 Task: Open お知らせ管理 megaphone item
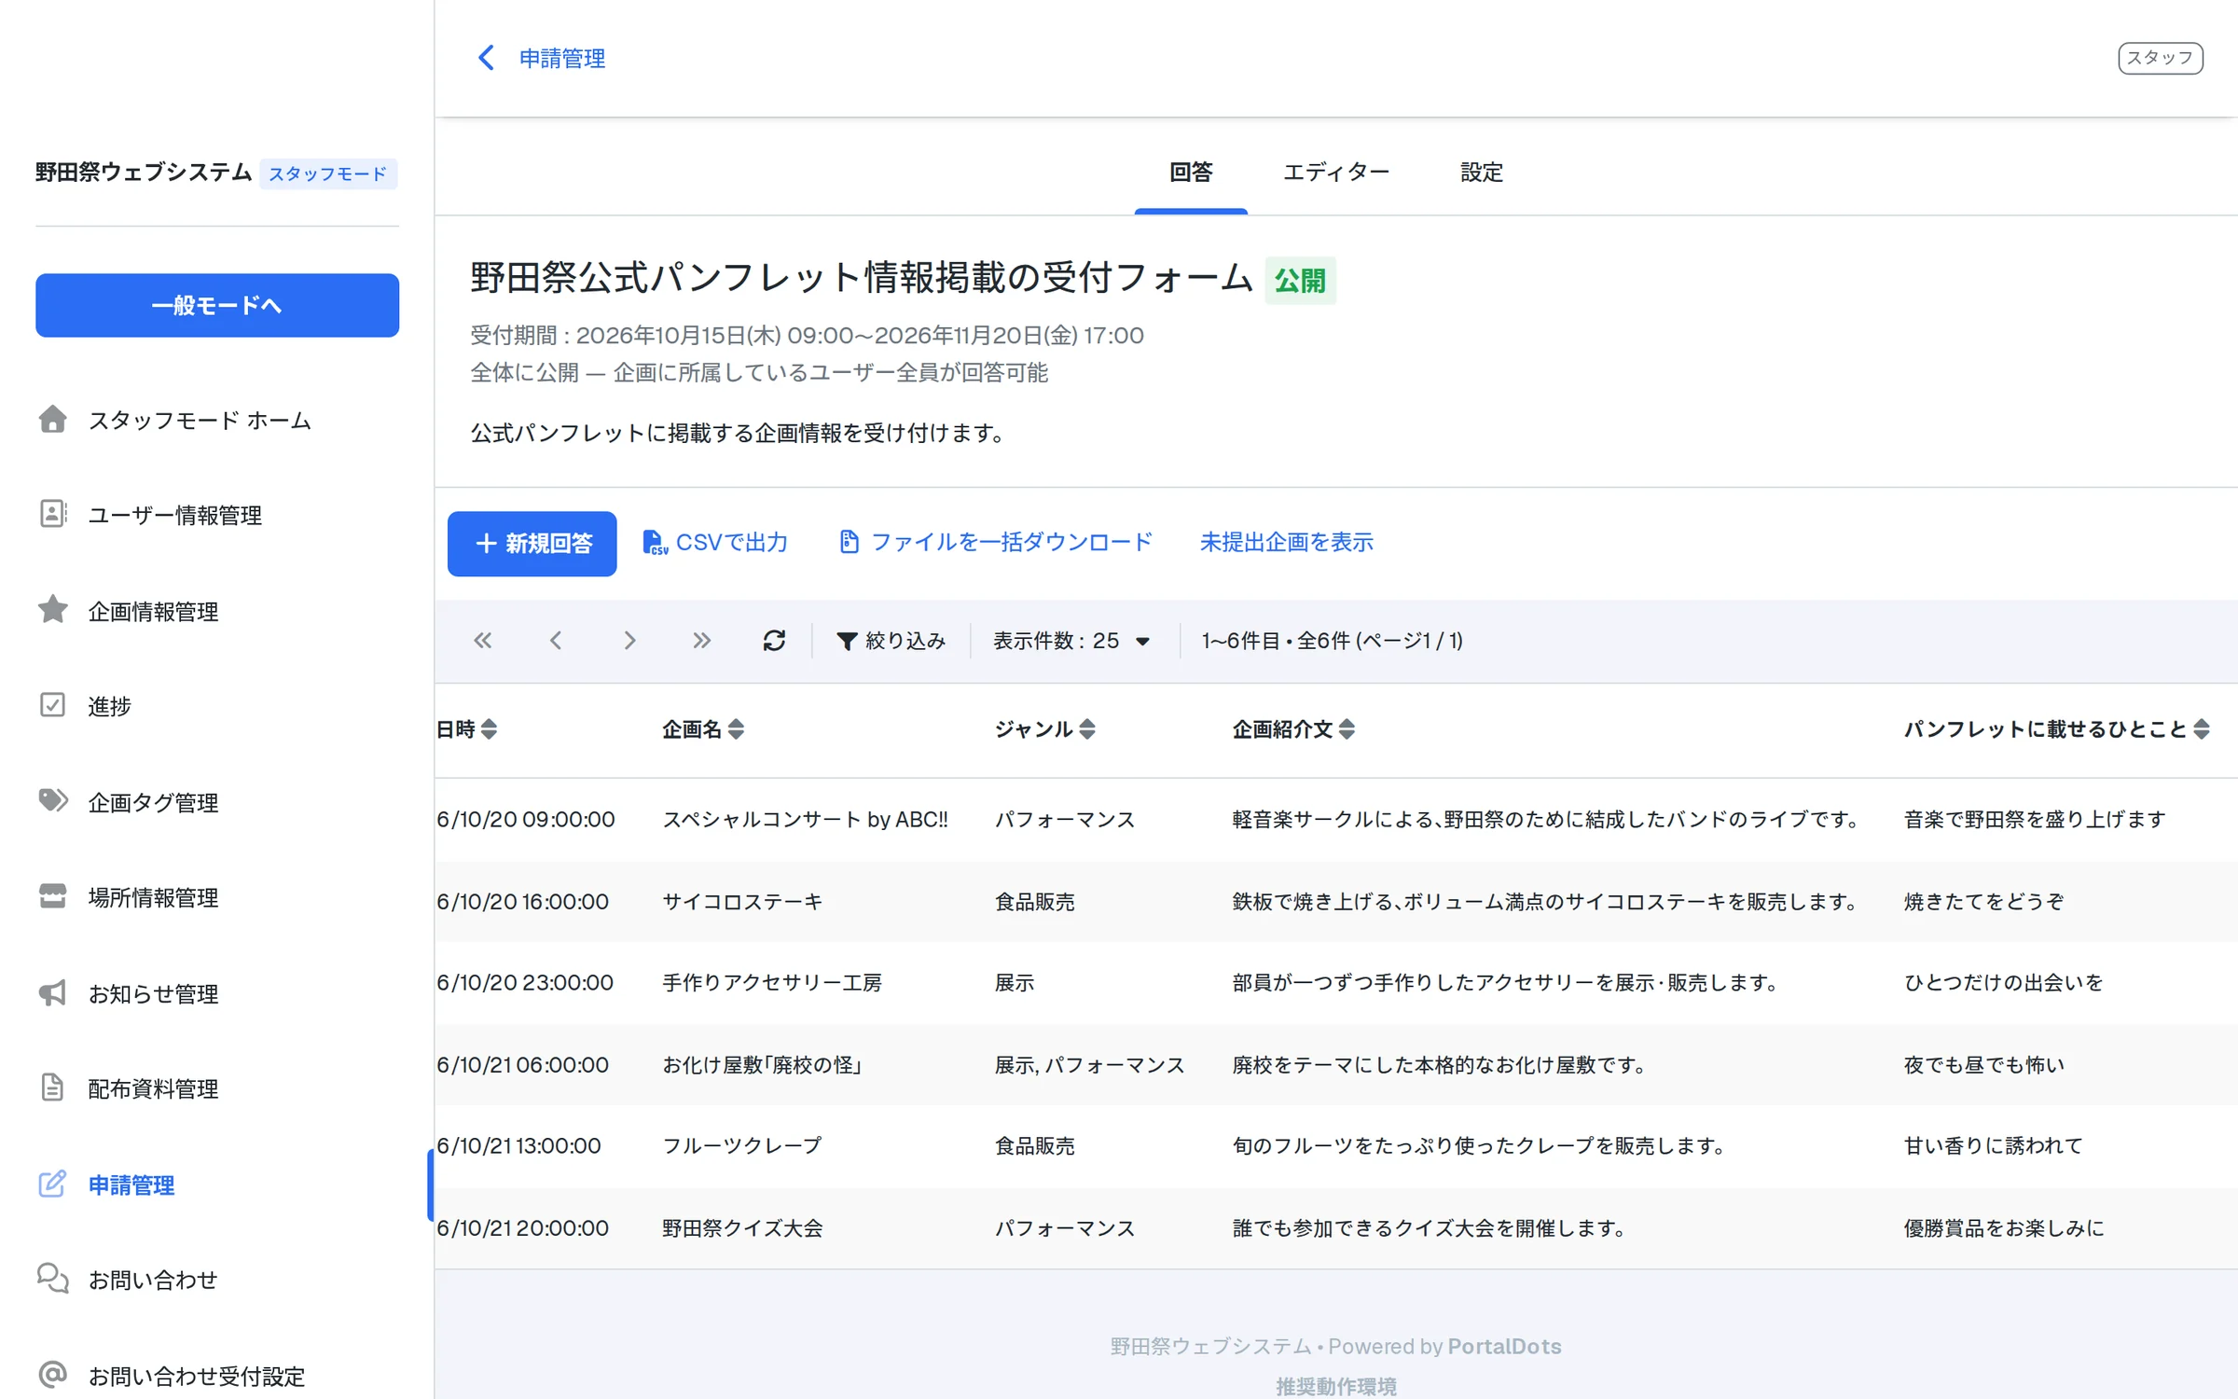pyautogui.click(x=216, y=993)
